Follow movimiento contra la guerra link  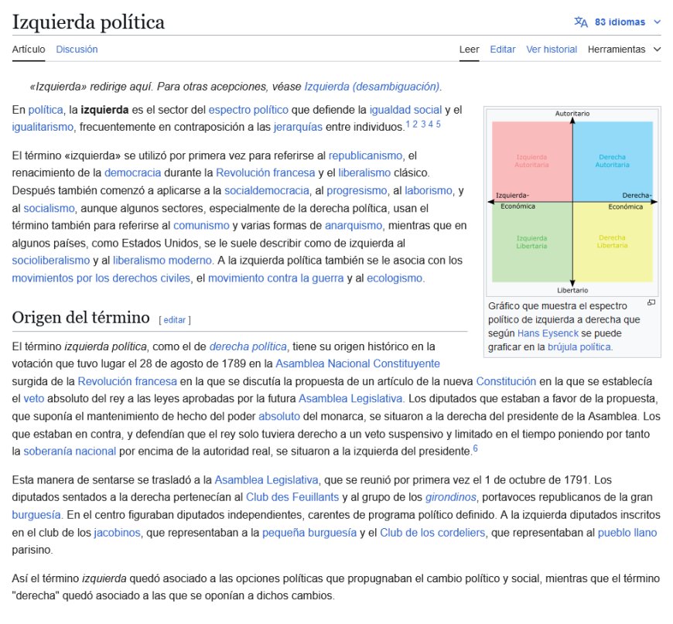coord(276,278)
